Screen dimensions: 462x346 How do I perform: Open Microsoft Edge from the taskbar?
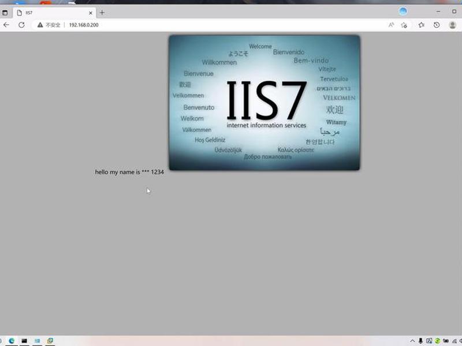(12, 341)
